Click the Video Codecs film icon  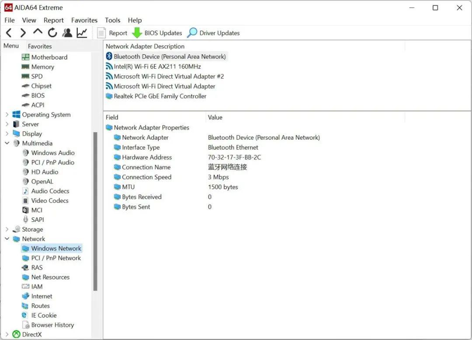[x=26, y=200]
